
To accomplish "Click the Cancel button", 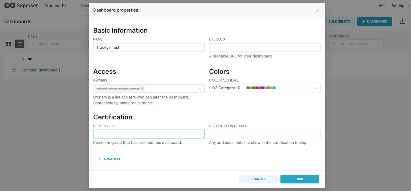I will [259, 179].
